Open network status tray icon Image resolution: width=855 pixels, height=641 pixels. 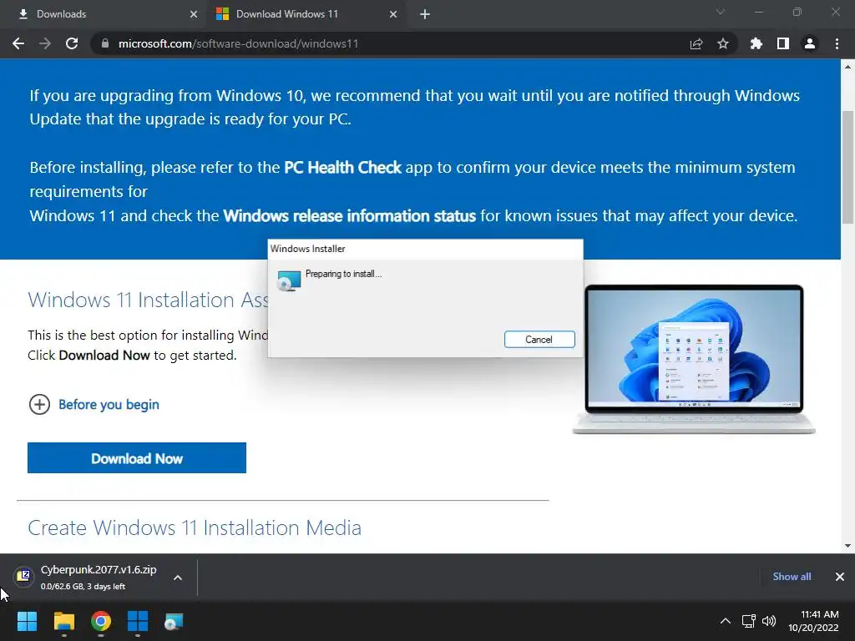pos(749,621)
